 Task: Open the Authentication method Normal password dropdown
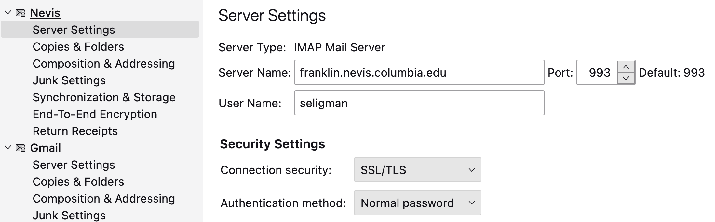coord(417,203)
